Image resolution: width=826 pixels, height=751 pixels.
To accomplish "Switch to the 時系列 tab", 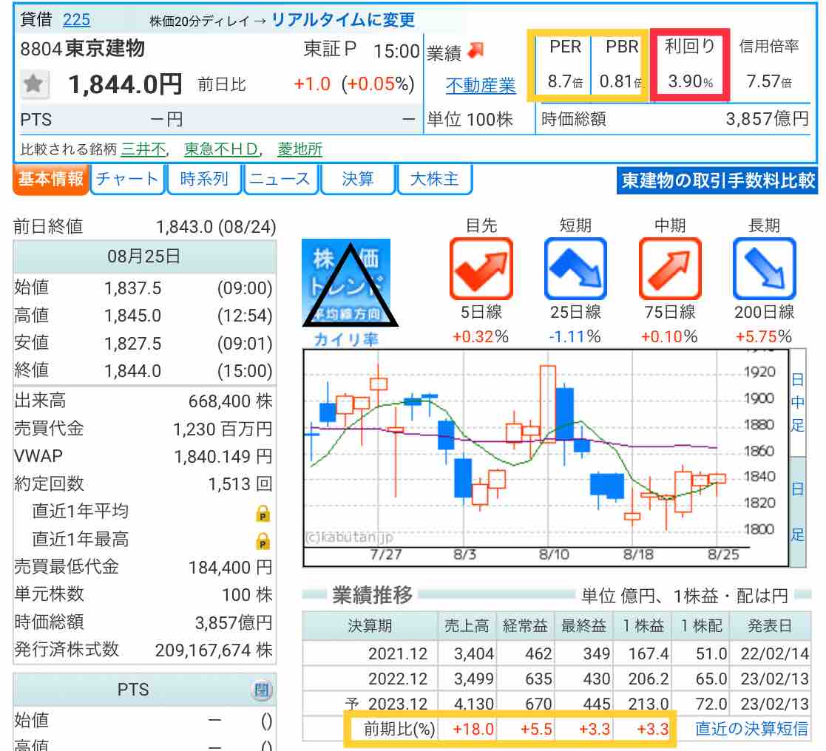I will pyautogui.click(x=204, y=180).
